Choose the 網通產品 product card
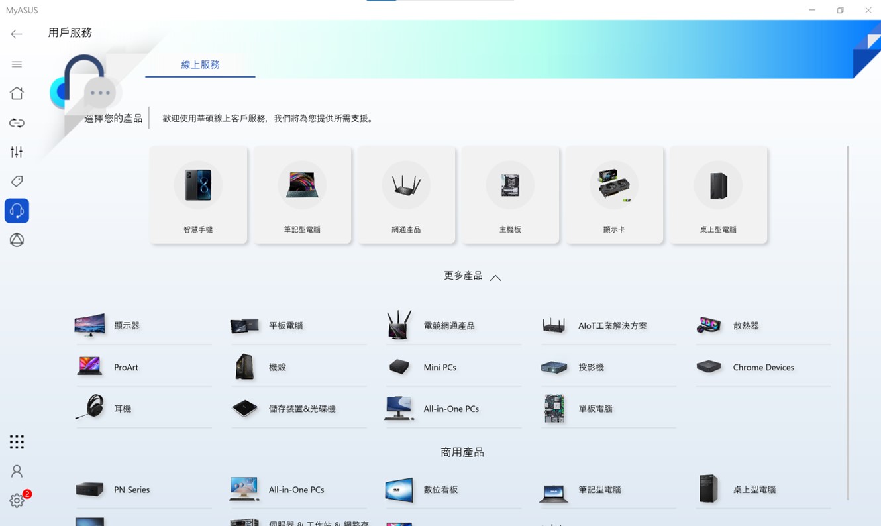The image size is (881, 526). point(406,195)
